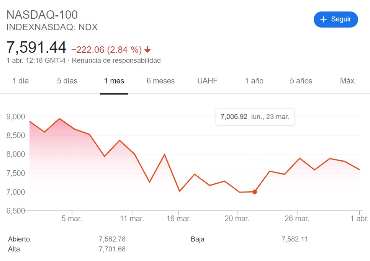The height and width of the screenshot is (261, 370).
Task: Click the 26 mar. date label
Action: [297, 219]
